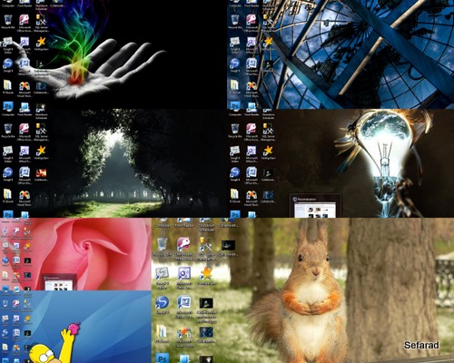Launch Microsoft Visual Studio on light bulb desktop
Screen dimensions: 454x363
pos(252,195)
